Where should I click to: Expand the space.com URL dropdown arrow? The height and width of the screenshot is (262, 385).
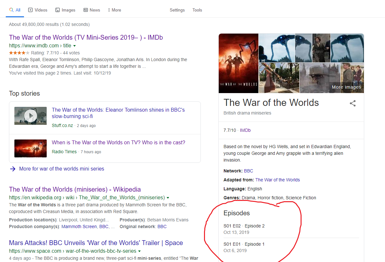[139, 251]
